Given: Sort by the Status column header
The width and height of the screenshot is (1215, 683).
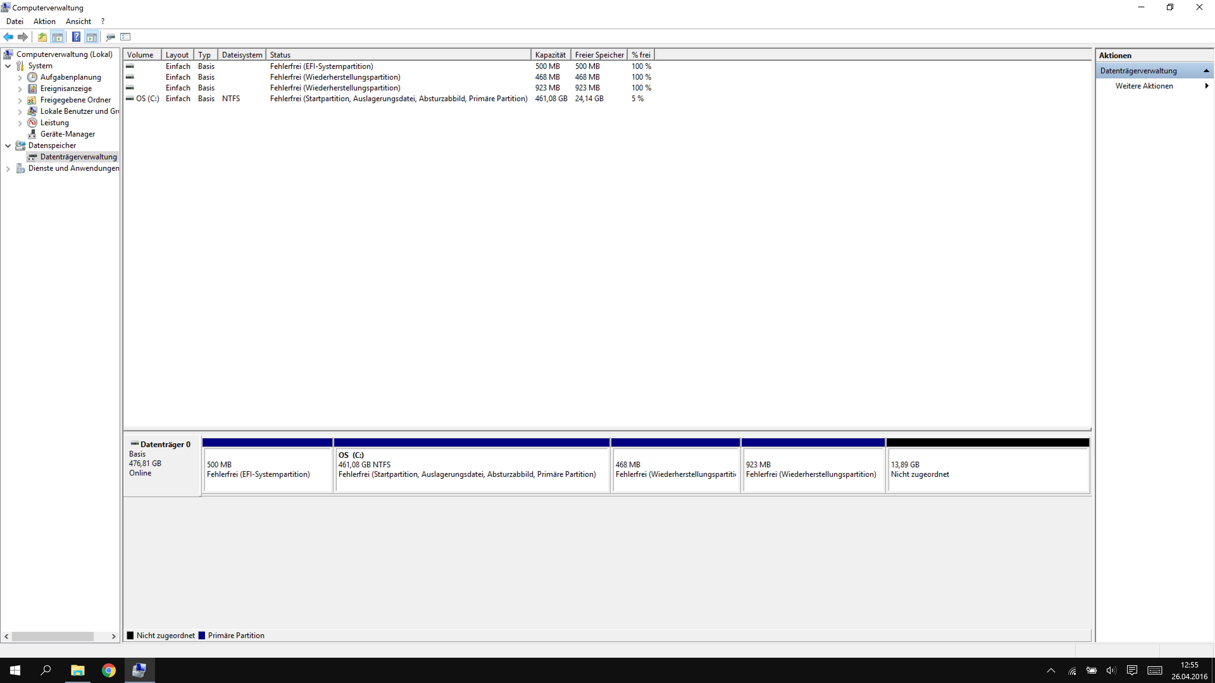Looking at the screenshot, I should [399, 55].
